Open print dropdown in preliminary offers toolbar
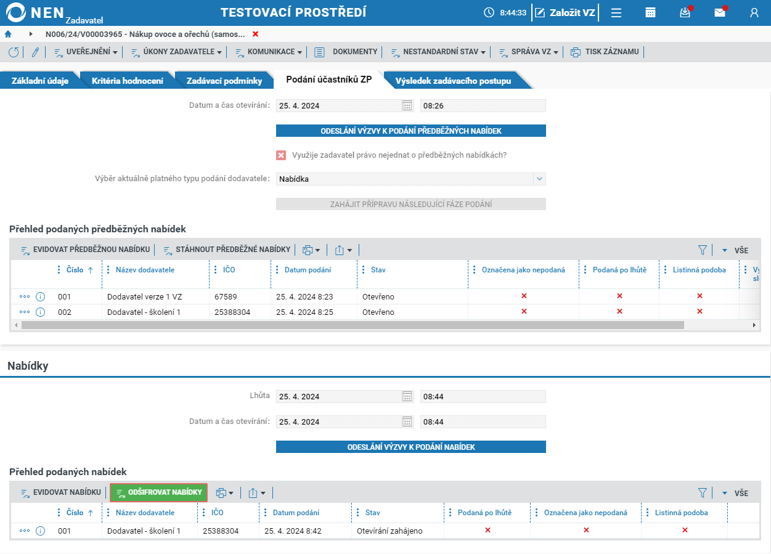The image size is (771, 554). 311,250
